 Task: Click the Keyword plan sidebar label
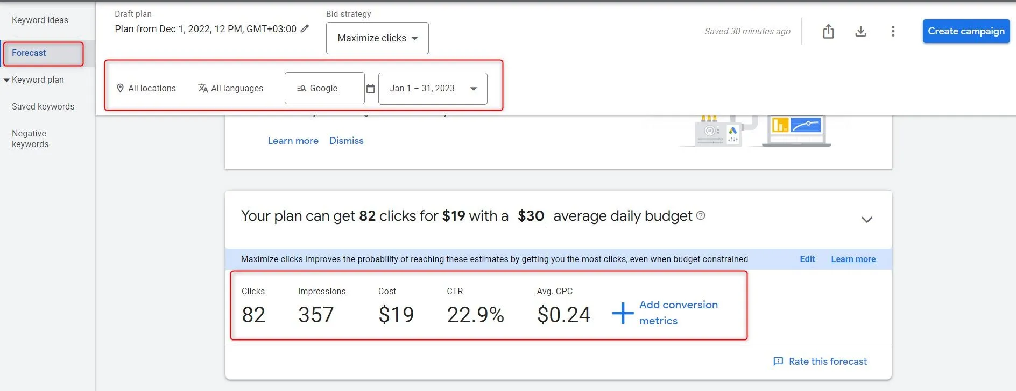38,80
